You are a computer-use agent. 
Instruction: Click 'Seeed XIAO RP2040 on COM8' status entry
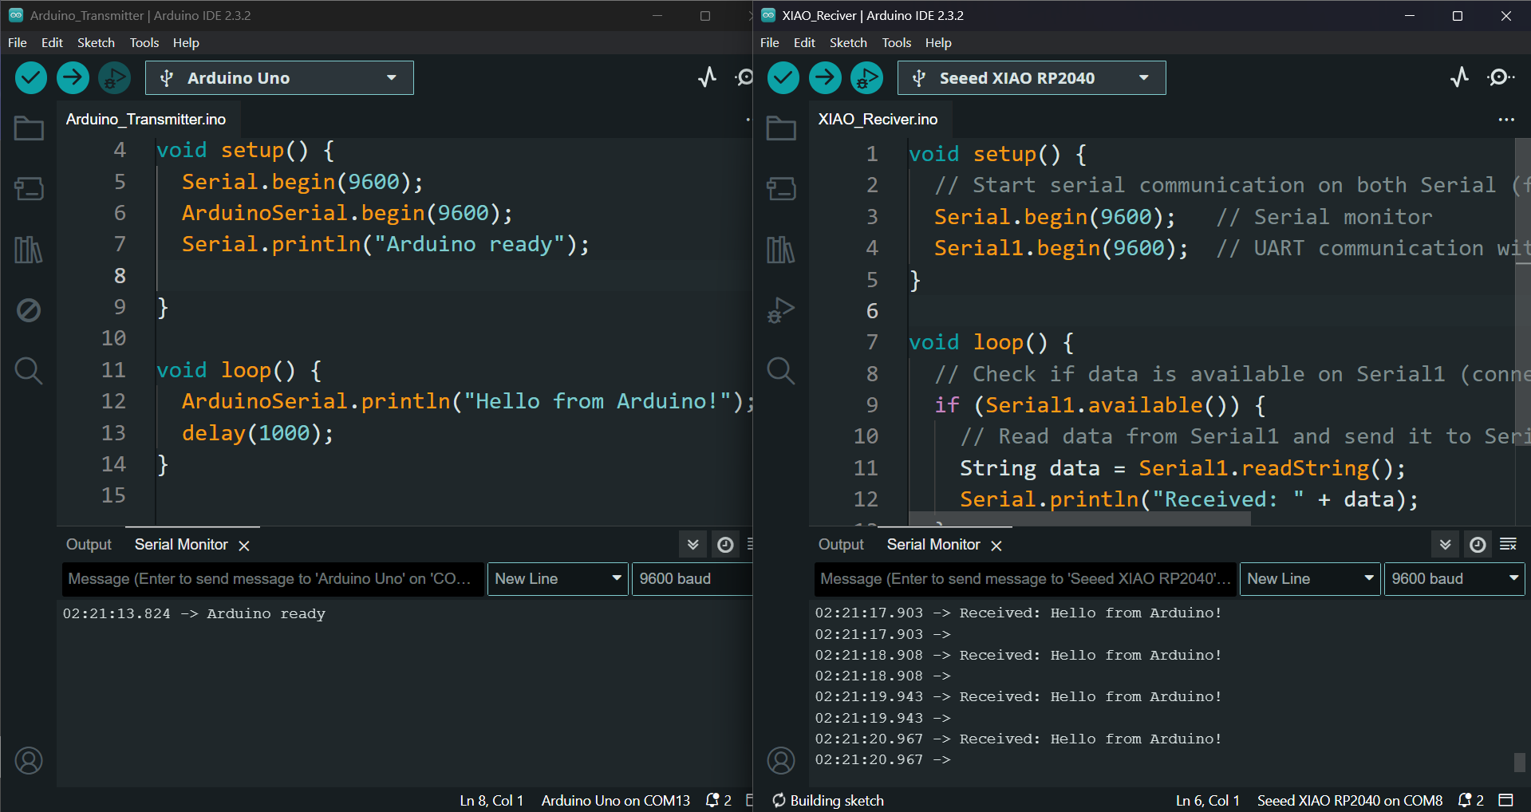click(x=1350, y=800)
